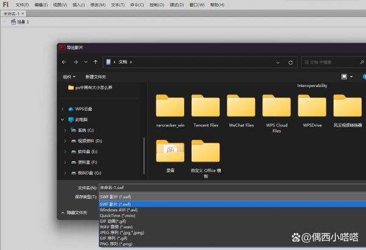The height and width of the screenshot is (250, 366).
Task: Open the 录音 folder
Action: point(170,155)
